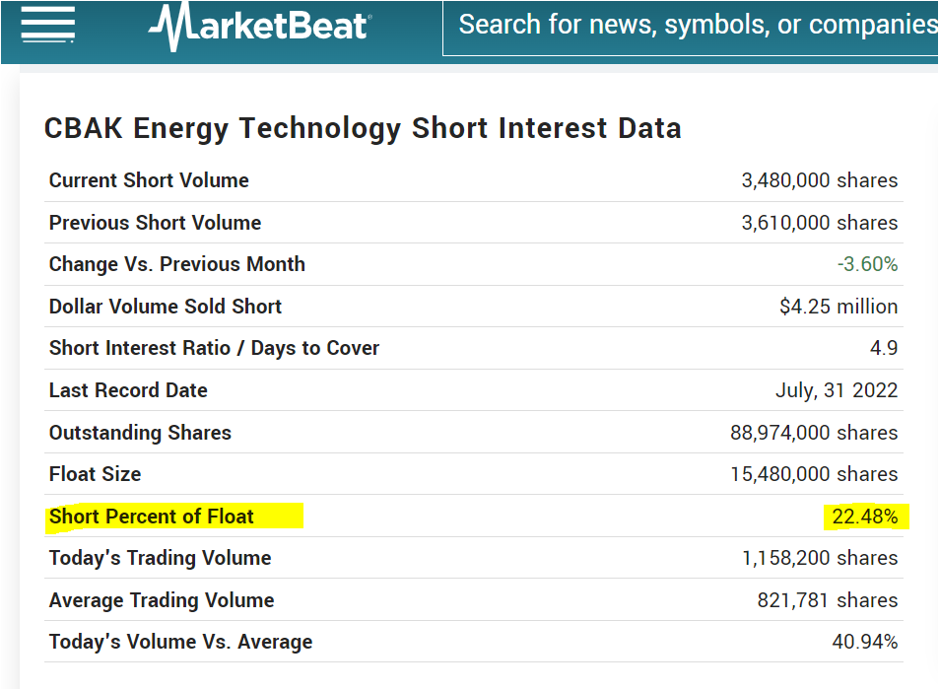This screenshot has height=690, width=939.
Task: Click the Last Record Date label
Action: pyautogui.click(x=128, y=390)
